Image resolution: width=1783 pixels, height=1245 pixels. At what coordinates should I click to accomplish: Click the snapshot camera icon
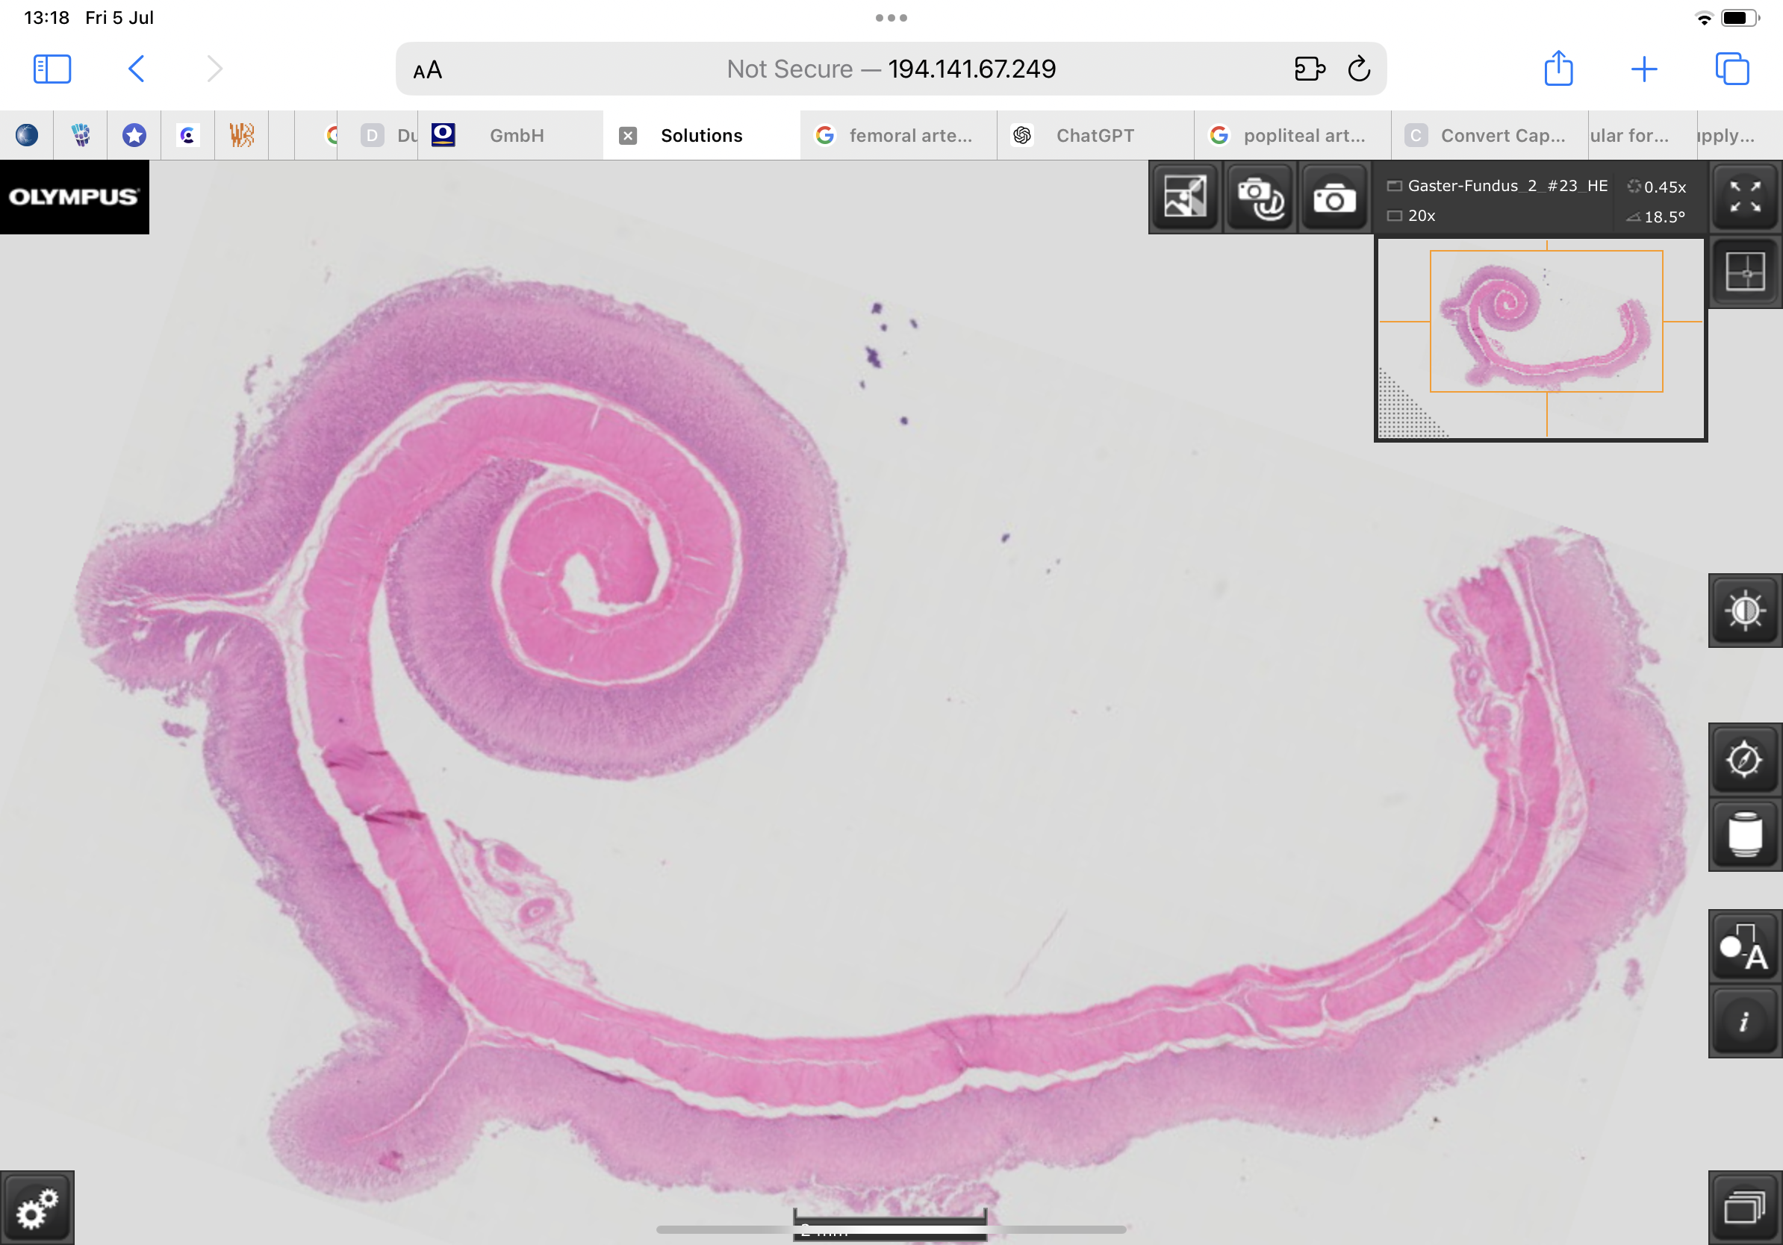[x=1334, y=199]
